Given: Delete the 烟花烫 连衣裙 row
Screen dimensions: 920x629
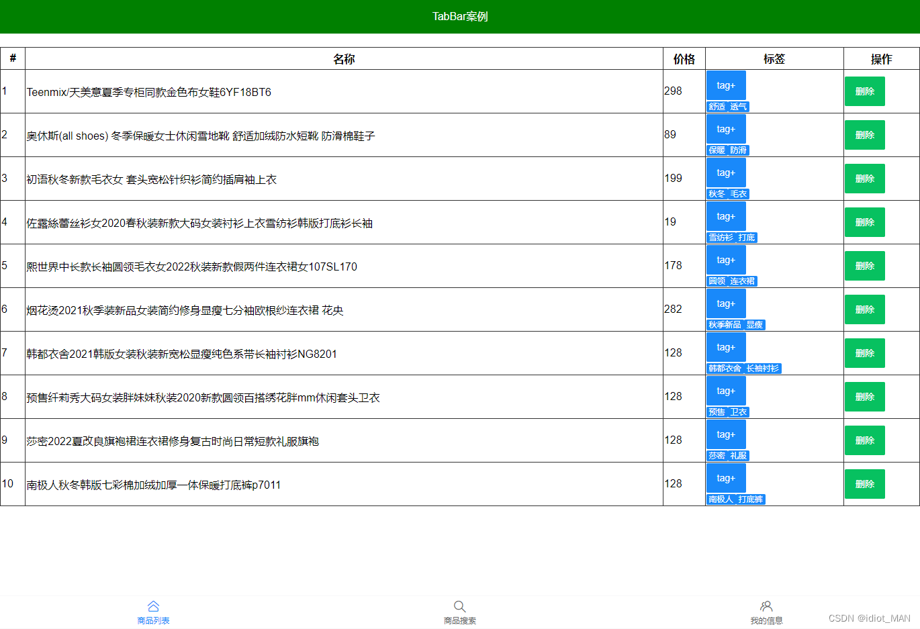Looking at the screenshot, I should pos(864,309).
